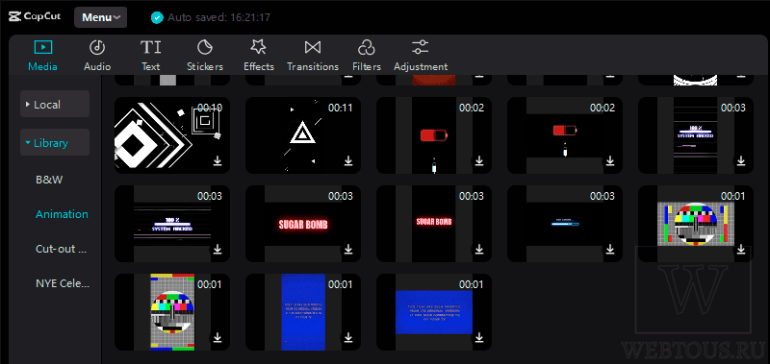Open the Stickers panel

(205, 56)
